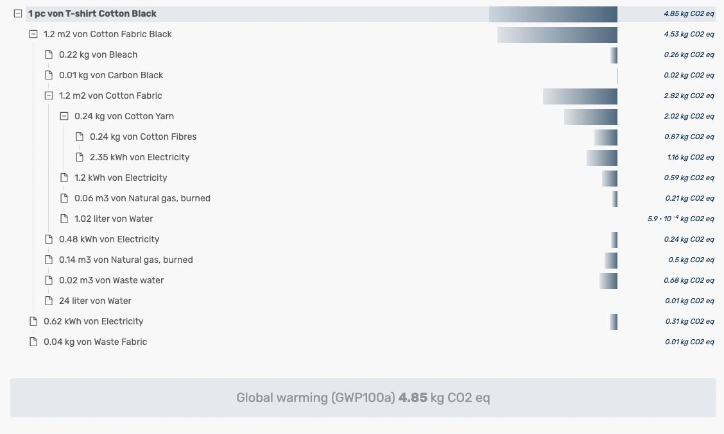The image size is (724, 434).
Task: Click the document icon beside Bleach
Action: [x=49, y=54]
